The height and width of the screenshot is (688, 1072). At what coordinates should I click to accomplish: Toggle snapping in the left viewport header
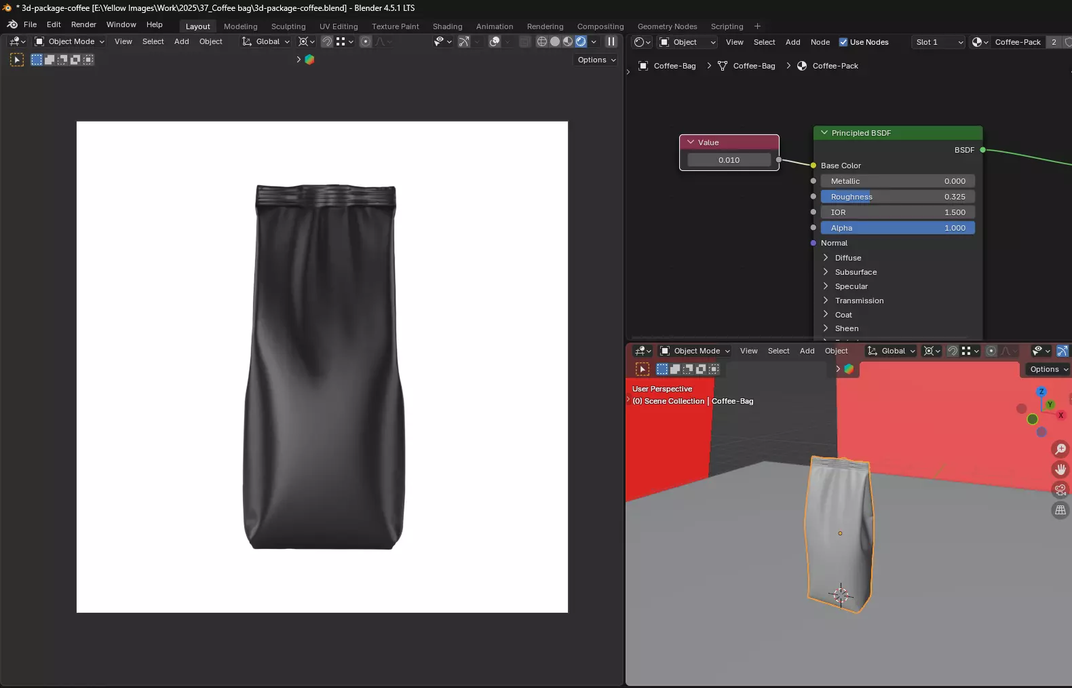327,41
